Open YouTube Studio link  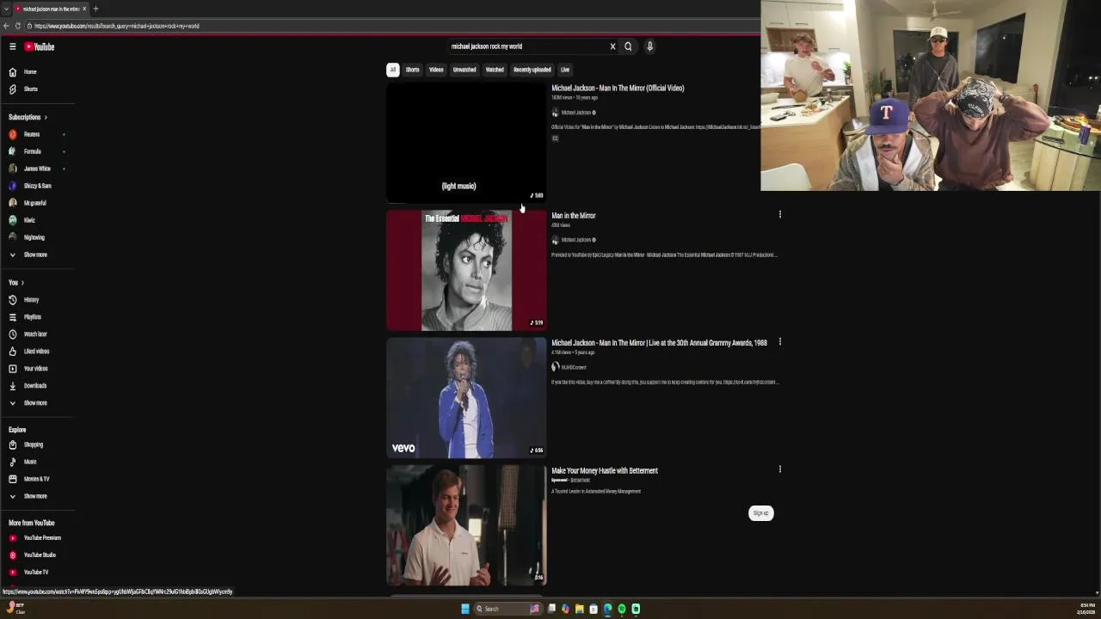coord(38,555)
